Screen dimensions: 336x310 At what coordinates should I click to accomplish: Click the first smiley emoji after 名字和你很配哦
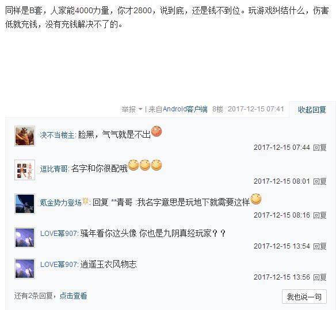[133, 165]
